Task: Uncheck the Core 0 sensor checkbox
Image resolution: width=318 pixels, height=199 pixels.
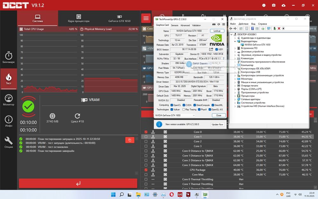Action: tap(146, 132)
